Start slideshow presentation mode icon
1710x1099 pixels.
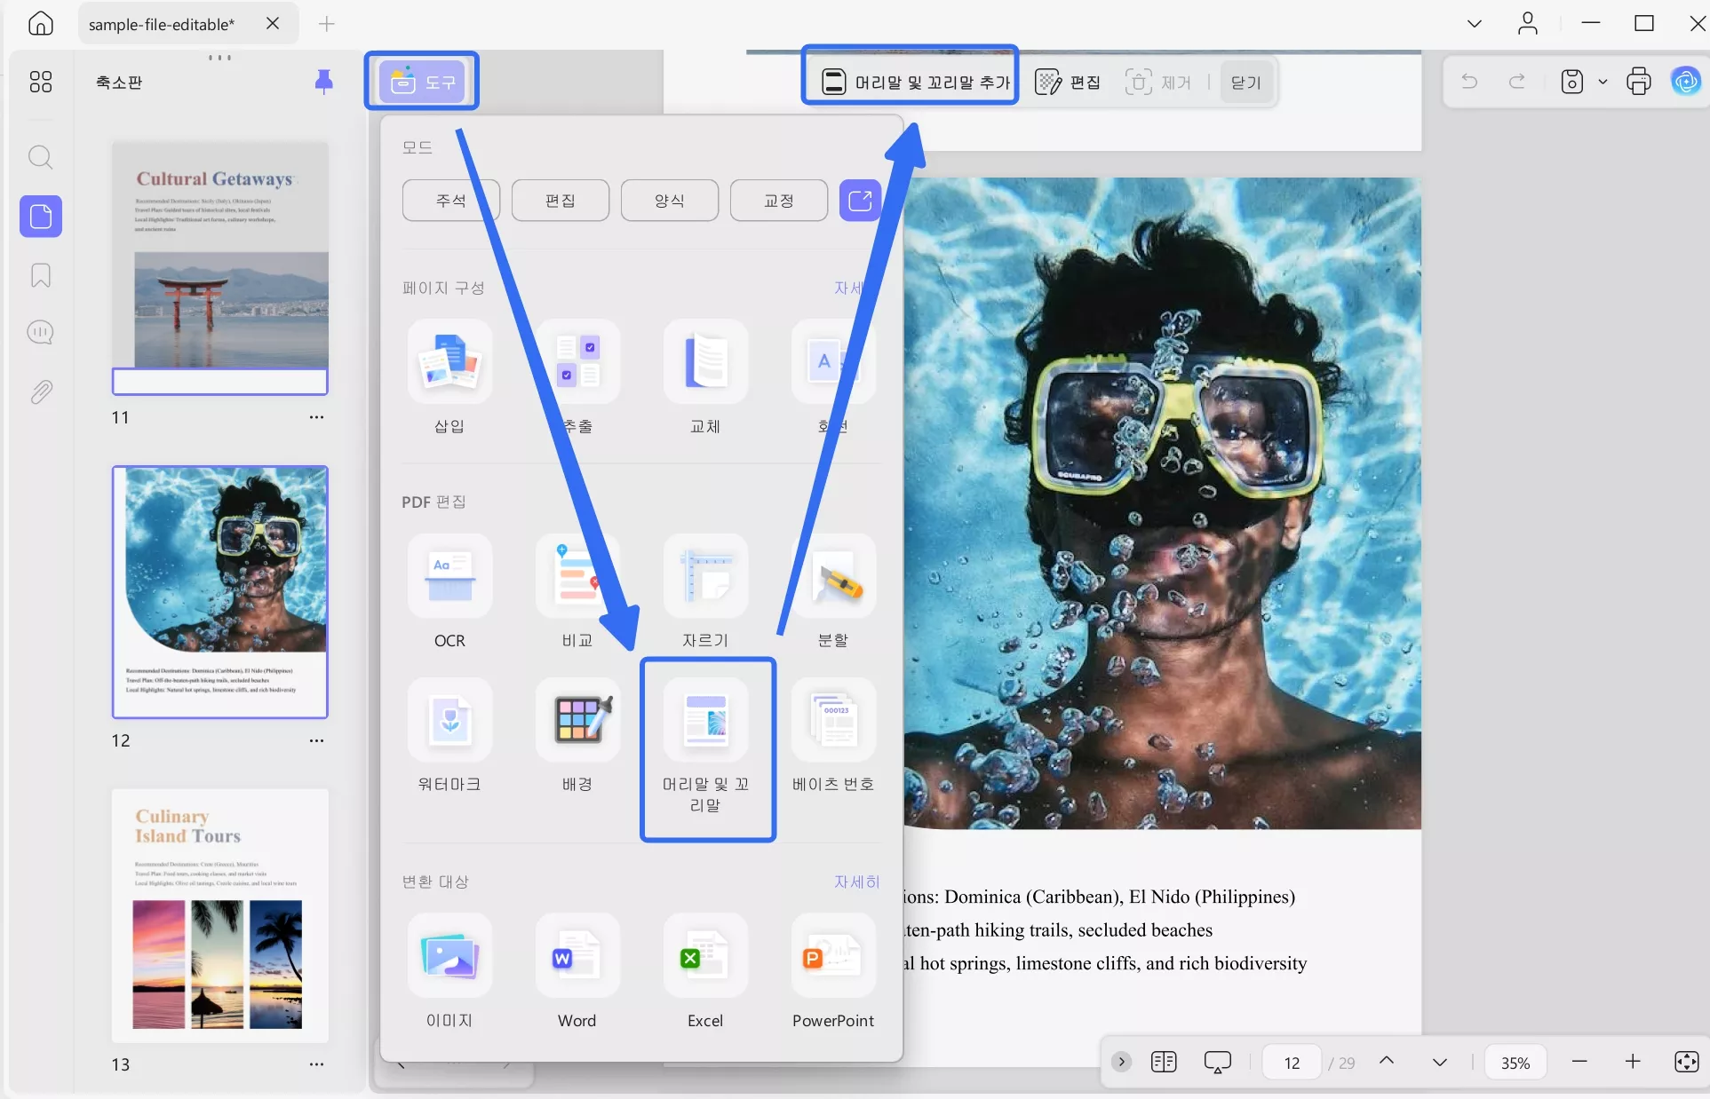[1218, 1062]
